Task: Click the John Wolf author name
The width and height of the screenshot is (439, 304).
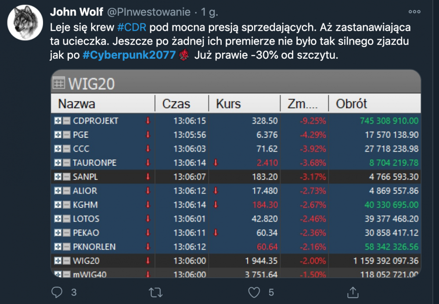Action: [76, 12]
